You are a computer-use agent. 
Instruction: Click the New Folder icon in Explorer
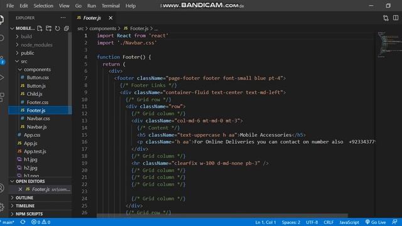[x=48, y=28]
